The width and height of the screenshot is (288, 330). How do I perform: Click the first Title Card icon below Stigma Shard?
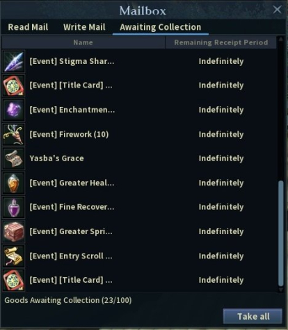14,86
